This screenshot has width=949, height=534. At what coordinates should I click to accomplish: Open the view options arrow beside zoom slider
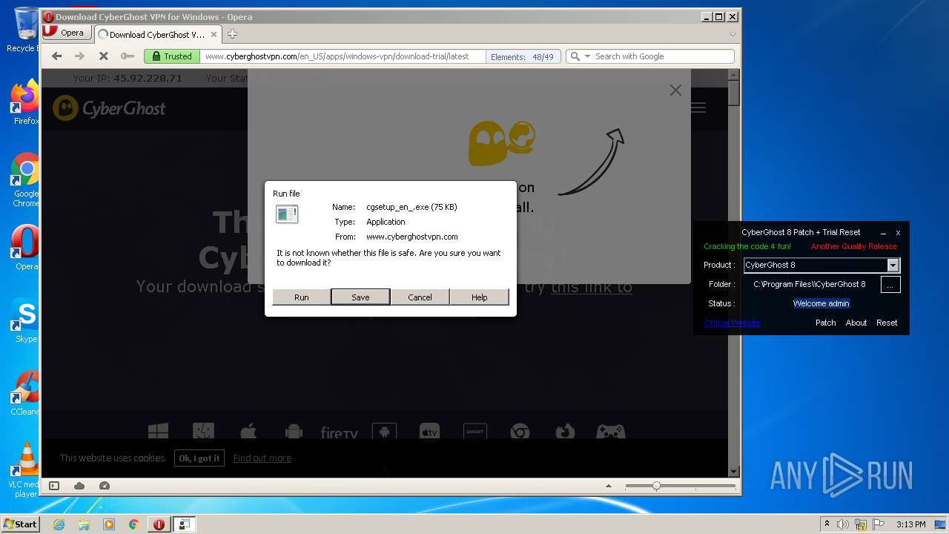(x=609, y=486)
